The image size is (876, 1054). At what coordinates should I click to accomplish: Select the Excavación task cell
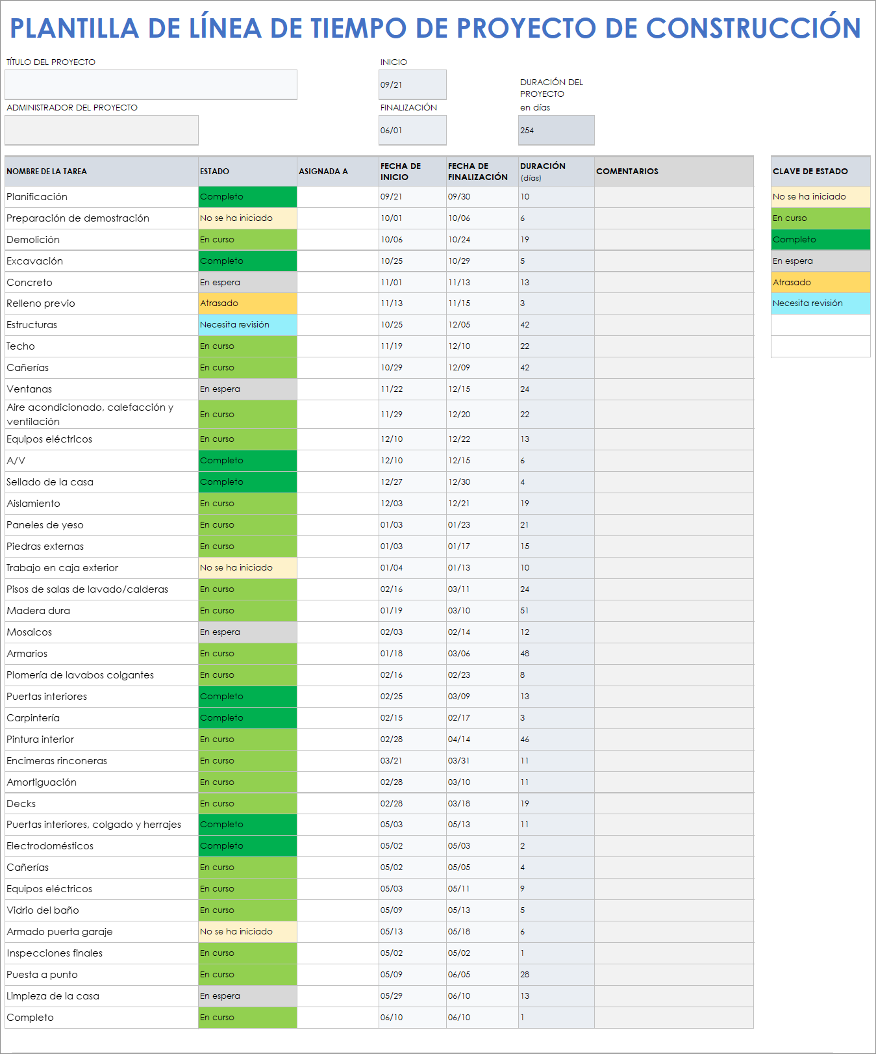click(101, 261)
